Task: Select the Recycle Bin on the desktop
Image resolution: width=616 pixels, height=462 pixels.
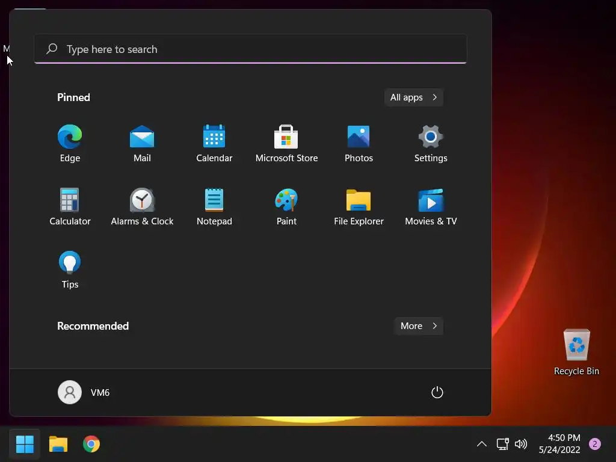Action: pyautogui.click(x=576, y=352)
